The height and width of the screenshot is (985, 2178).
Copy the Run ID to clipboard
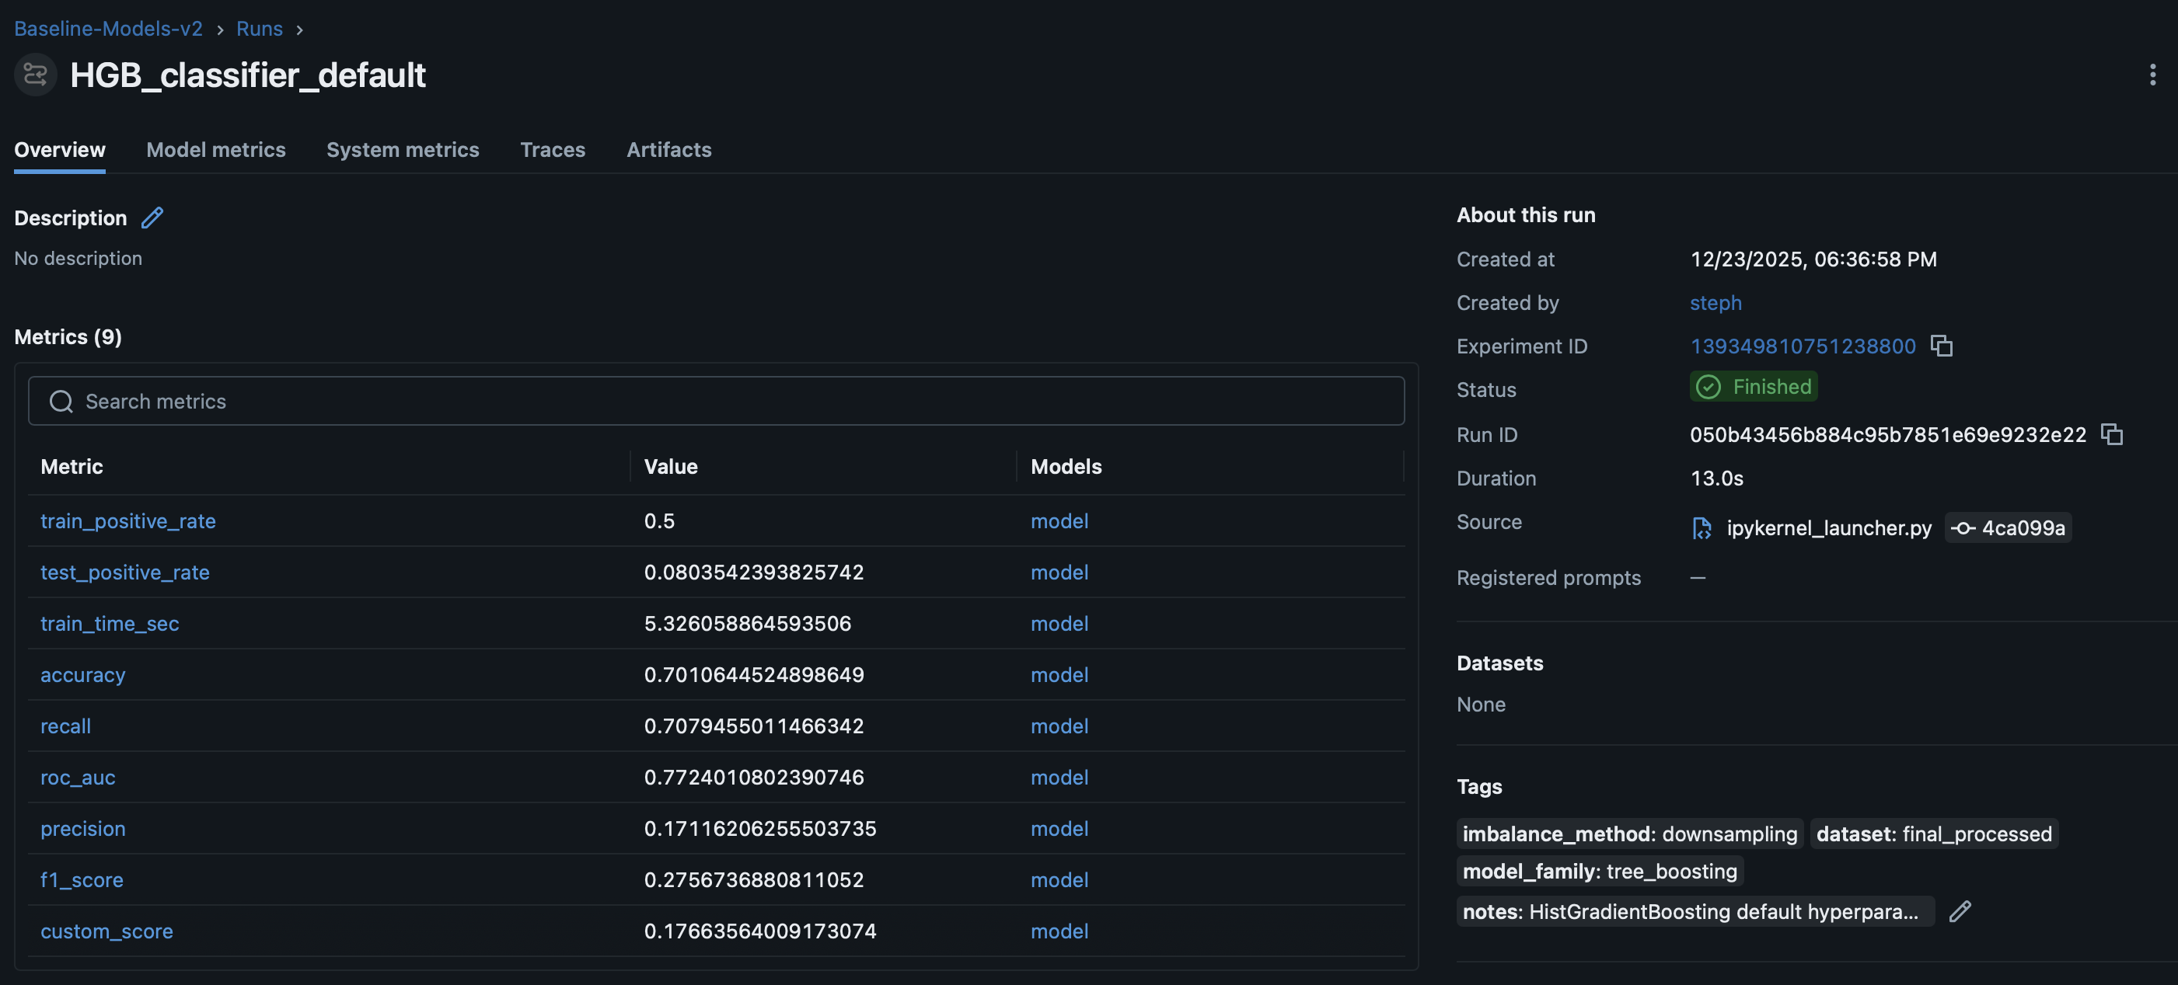point(2112,433)
